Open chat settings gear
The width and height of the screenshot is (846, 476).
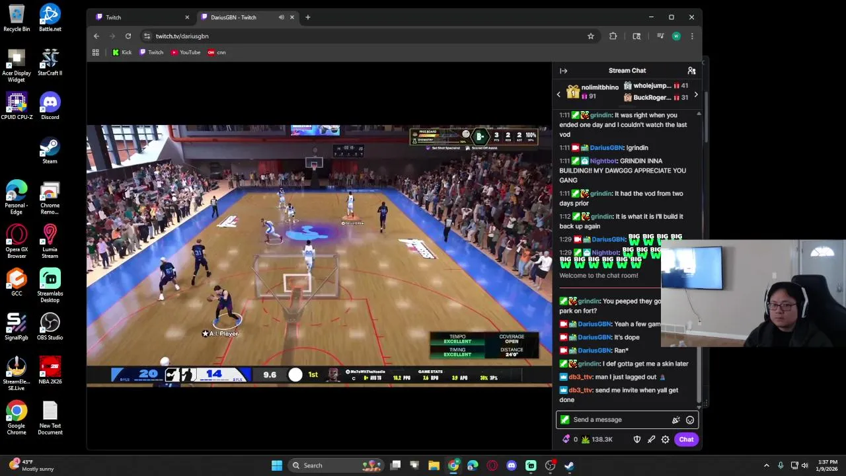[666, 440]
